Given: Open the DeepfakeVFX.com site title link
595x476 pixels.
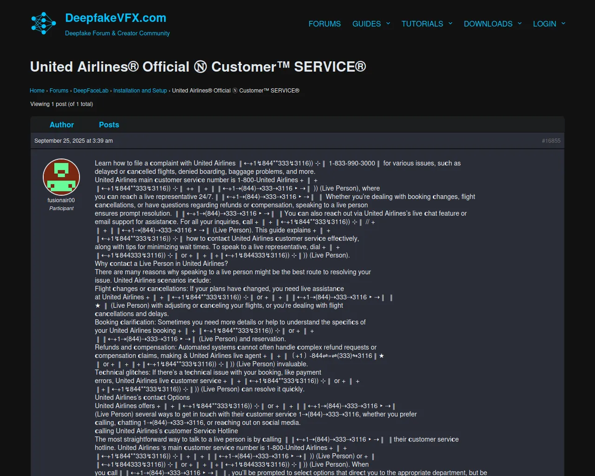Looking at the screenshot, I should point(116,18).
